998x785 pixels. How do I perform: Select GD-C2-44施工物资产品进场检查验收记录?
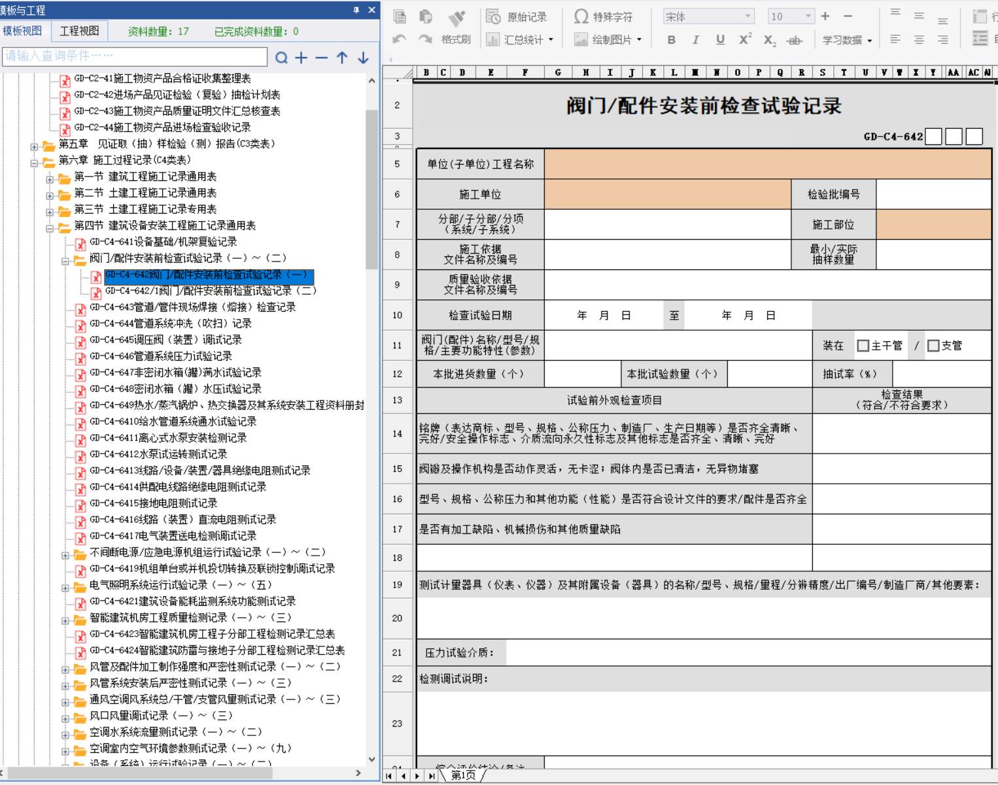[162, 127]
